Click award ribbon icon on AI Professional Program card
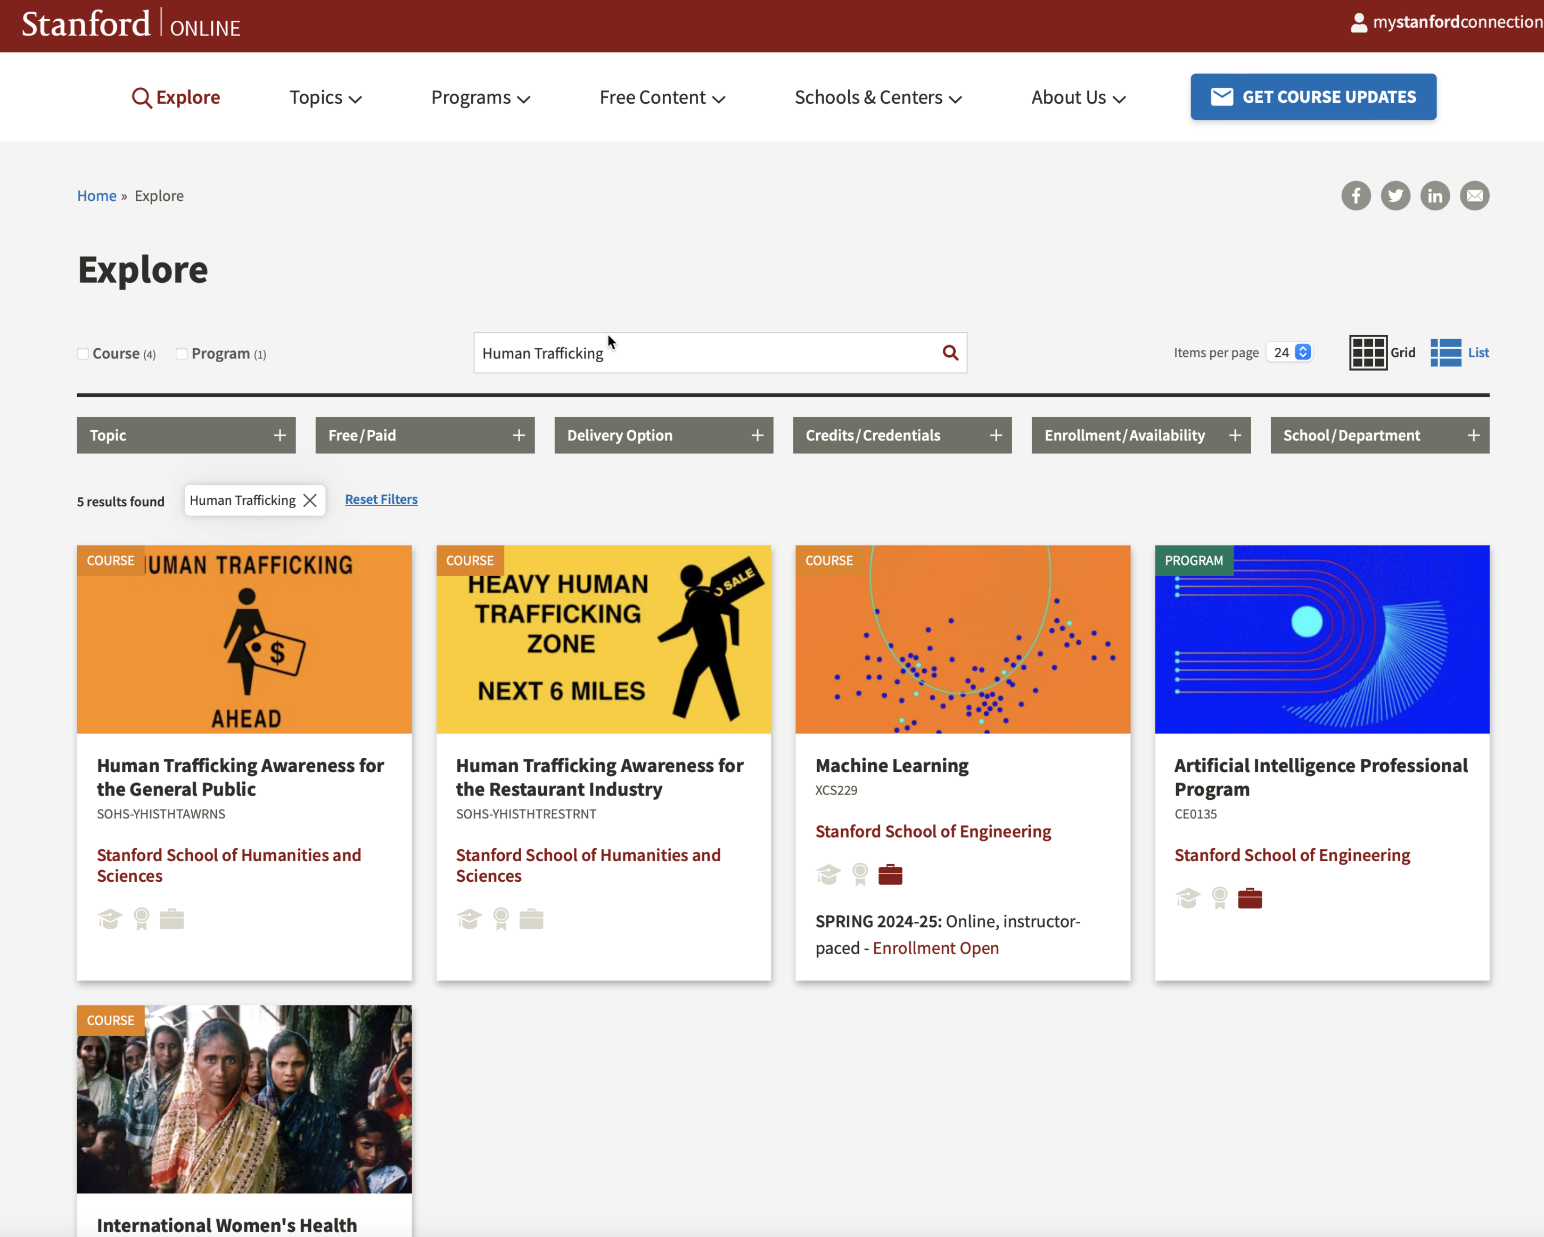Viewport: 1544px width, 1237px height. [1220, 898]
